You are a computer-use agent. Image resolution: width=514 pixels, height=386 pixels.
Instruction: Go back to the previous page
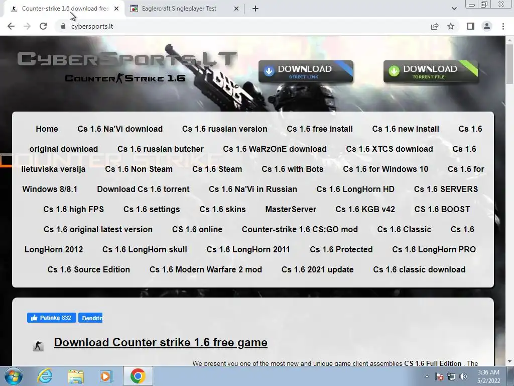click(11, 26)
